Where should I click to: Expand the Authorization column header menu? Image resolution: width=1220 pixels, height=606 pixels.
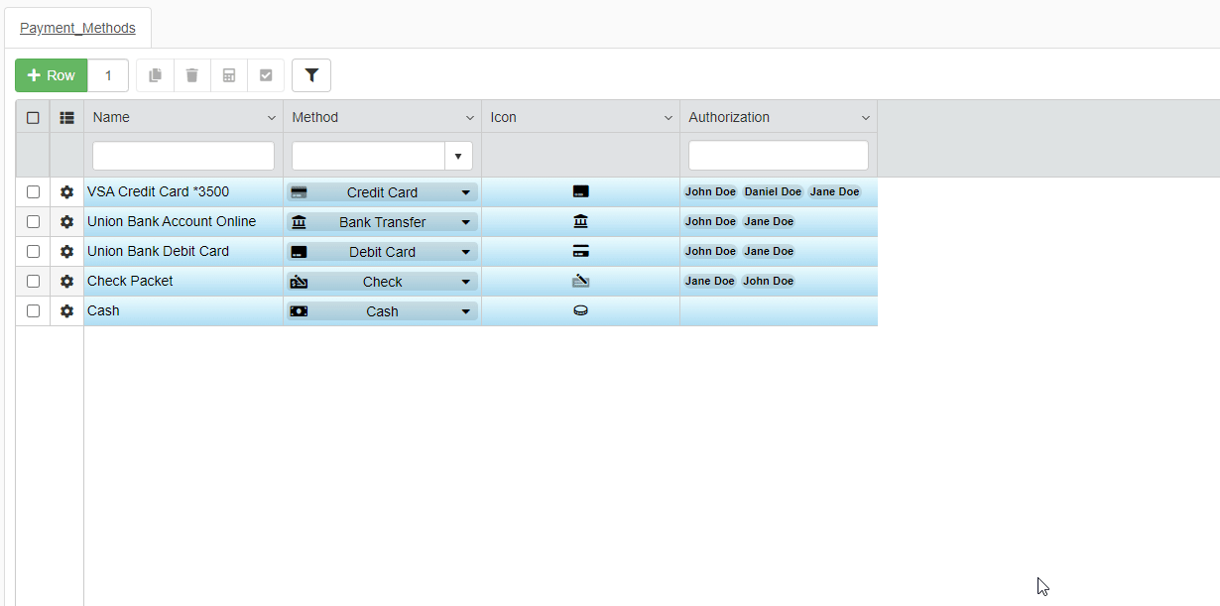click(865, 118)
